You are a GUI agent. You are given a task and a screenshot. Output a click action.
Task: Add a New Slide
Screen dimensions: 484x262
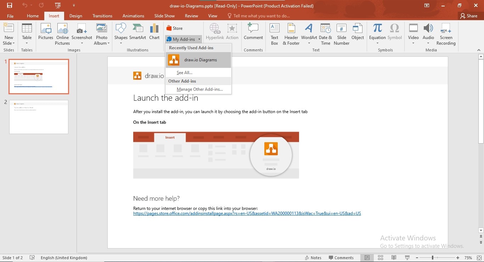click(9, 34)
